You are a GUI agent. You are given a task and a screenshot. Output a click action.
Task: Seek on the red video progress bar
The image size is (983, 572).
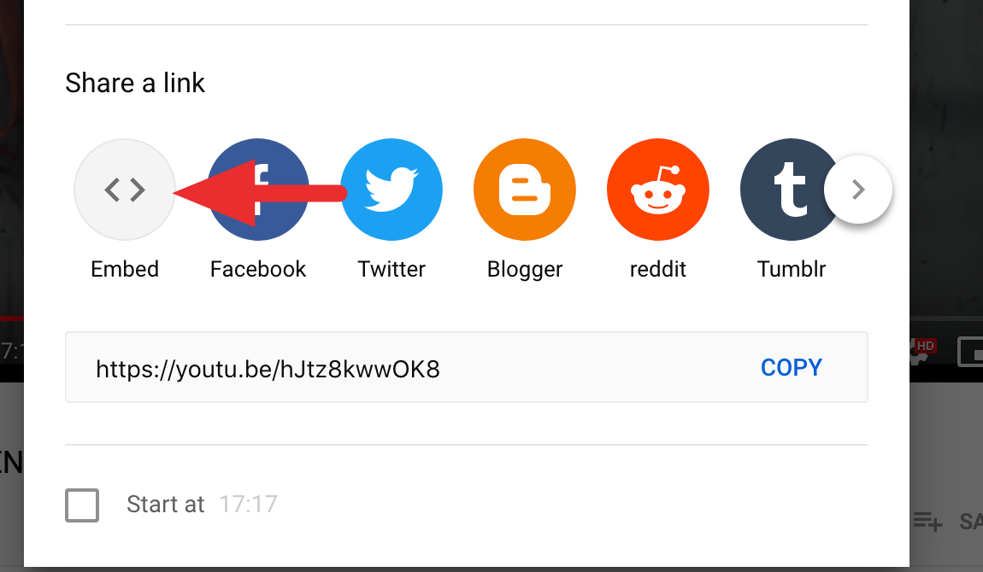coord(12,318)
